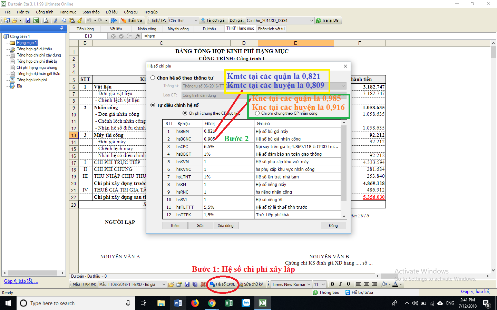Toggle Bold formatting in bottom toolbar

pyautogui.click(x=332, y=285)
